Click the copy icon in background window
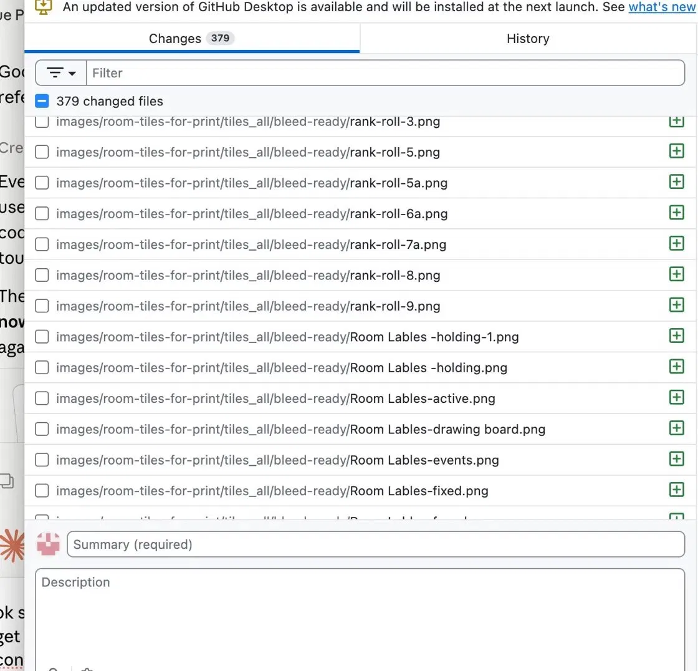 click(x=7, y=481)
